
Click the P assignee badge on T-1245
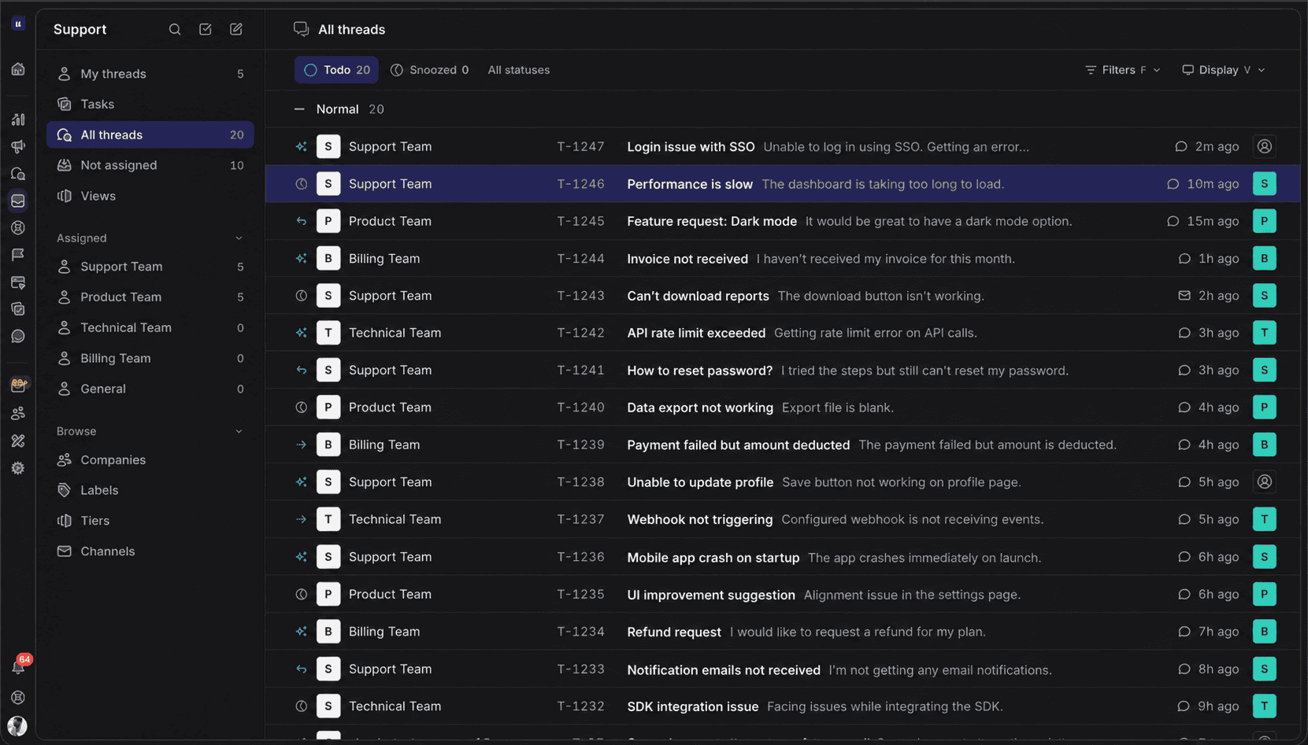pos(1264,221)
